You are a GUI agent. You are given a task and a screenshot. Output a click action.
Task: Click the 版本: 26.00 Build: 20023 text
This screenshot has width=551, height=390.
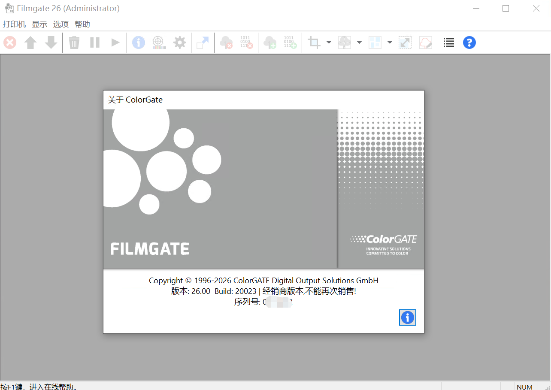pyautogui.click(x=214, y=291)
